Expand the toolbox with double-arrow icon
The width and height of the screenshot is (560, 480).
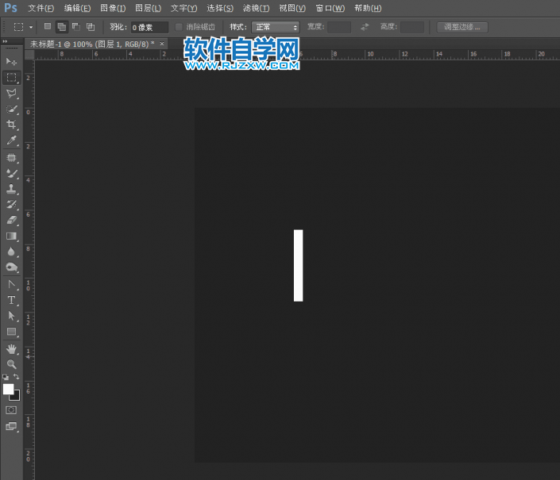[x=5, y=41]
